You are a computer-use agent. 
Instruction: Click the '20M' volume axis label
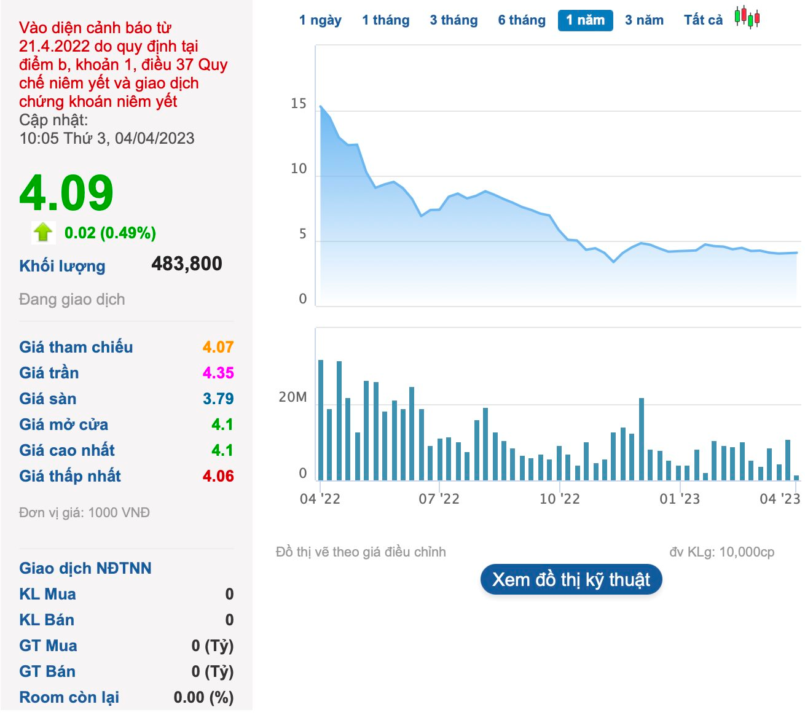pos(293,397)
